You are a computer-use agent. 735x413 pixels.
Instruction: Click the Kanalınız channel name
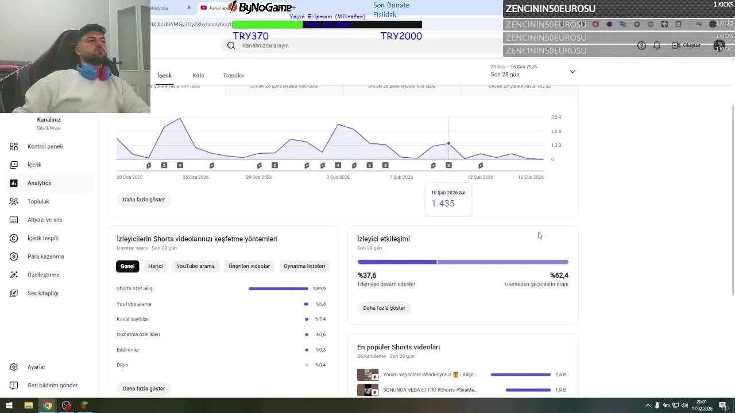[x=49, y=120]
